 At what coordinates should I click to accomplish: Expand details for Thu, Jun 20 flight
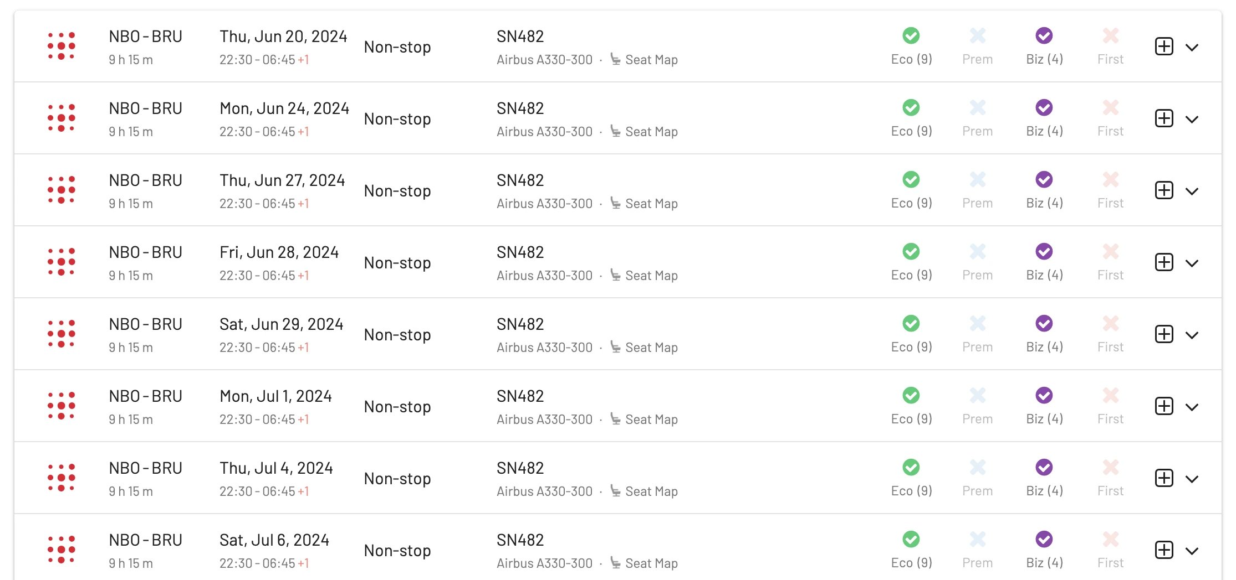tap(1192, 47)
